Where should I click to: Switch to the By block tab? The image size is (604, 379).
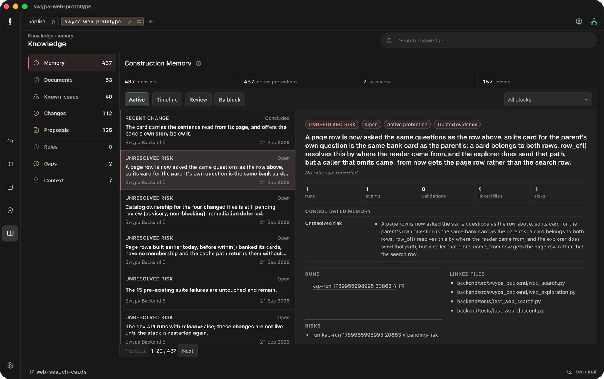[230, 100]
